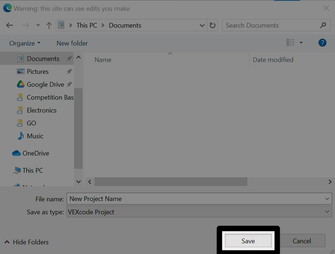Click New folder in the toolbar
The height and width of the screenshot is (254, 335).
[x=72, y=43]
